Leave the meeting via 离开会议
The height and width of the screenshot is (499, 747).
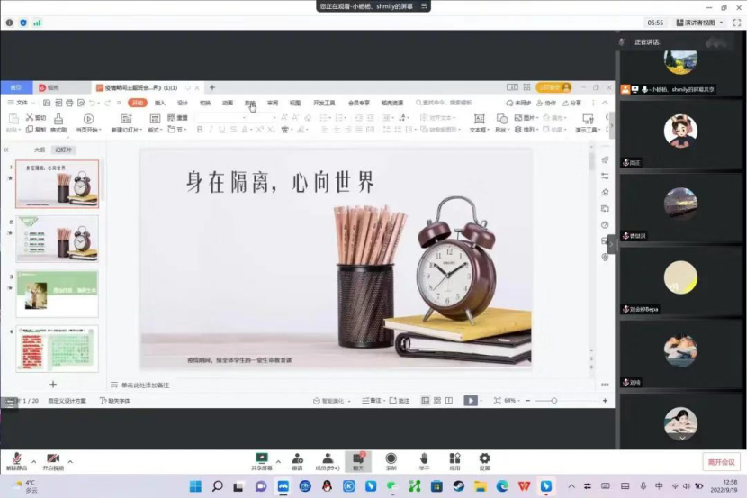721,462
